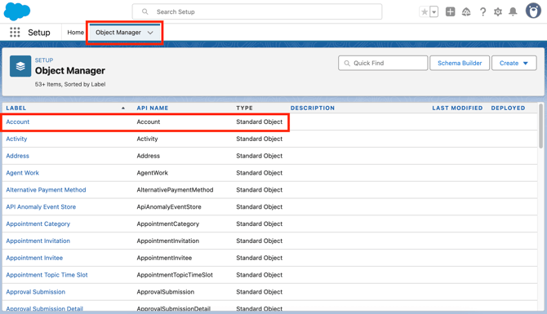Open Appointment Topic Time Slot link
547x314 pixels.
click(47, 275)
